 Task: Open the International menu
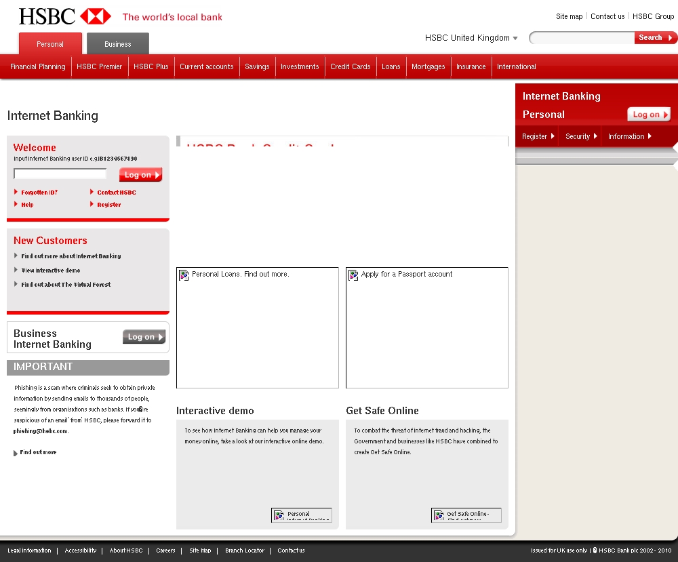tap(516, 66)
